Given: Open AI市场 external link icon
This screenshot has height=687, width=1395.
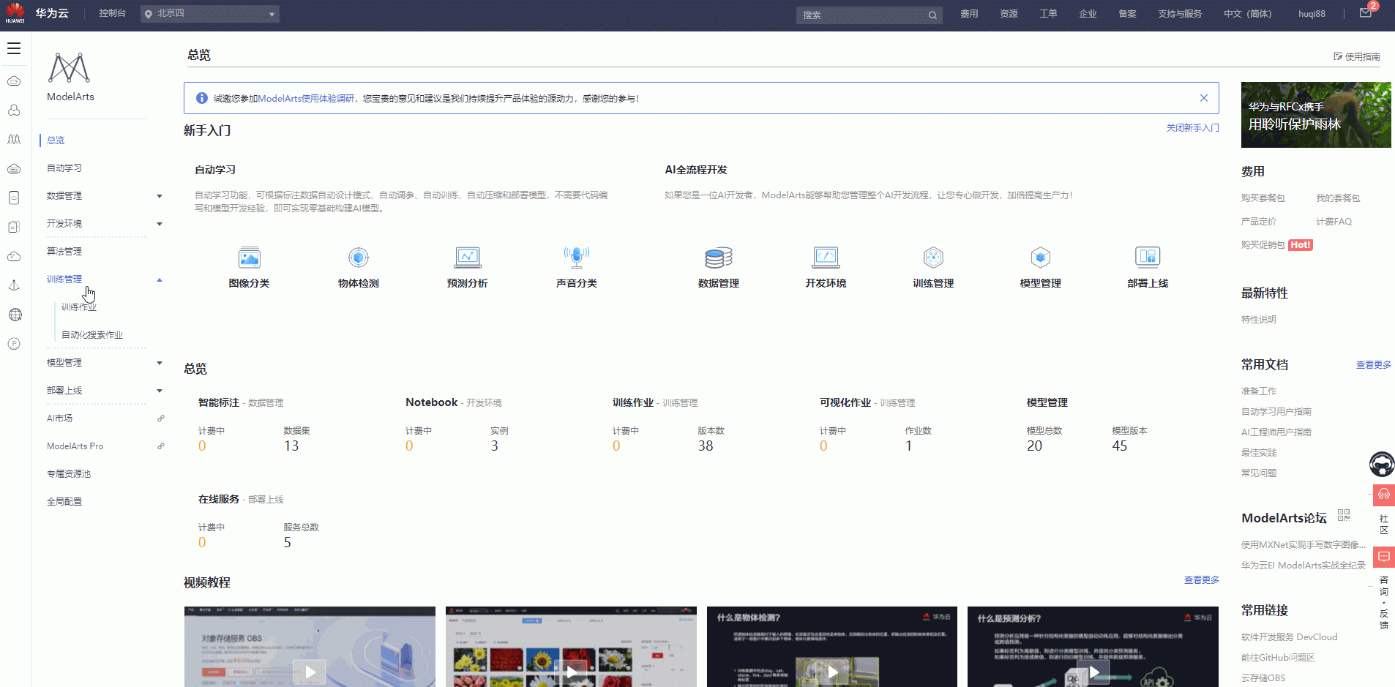Looking at the screenshot, I should point(161,418).
